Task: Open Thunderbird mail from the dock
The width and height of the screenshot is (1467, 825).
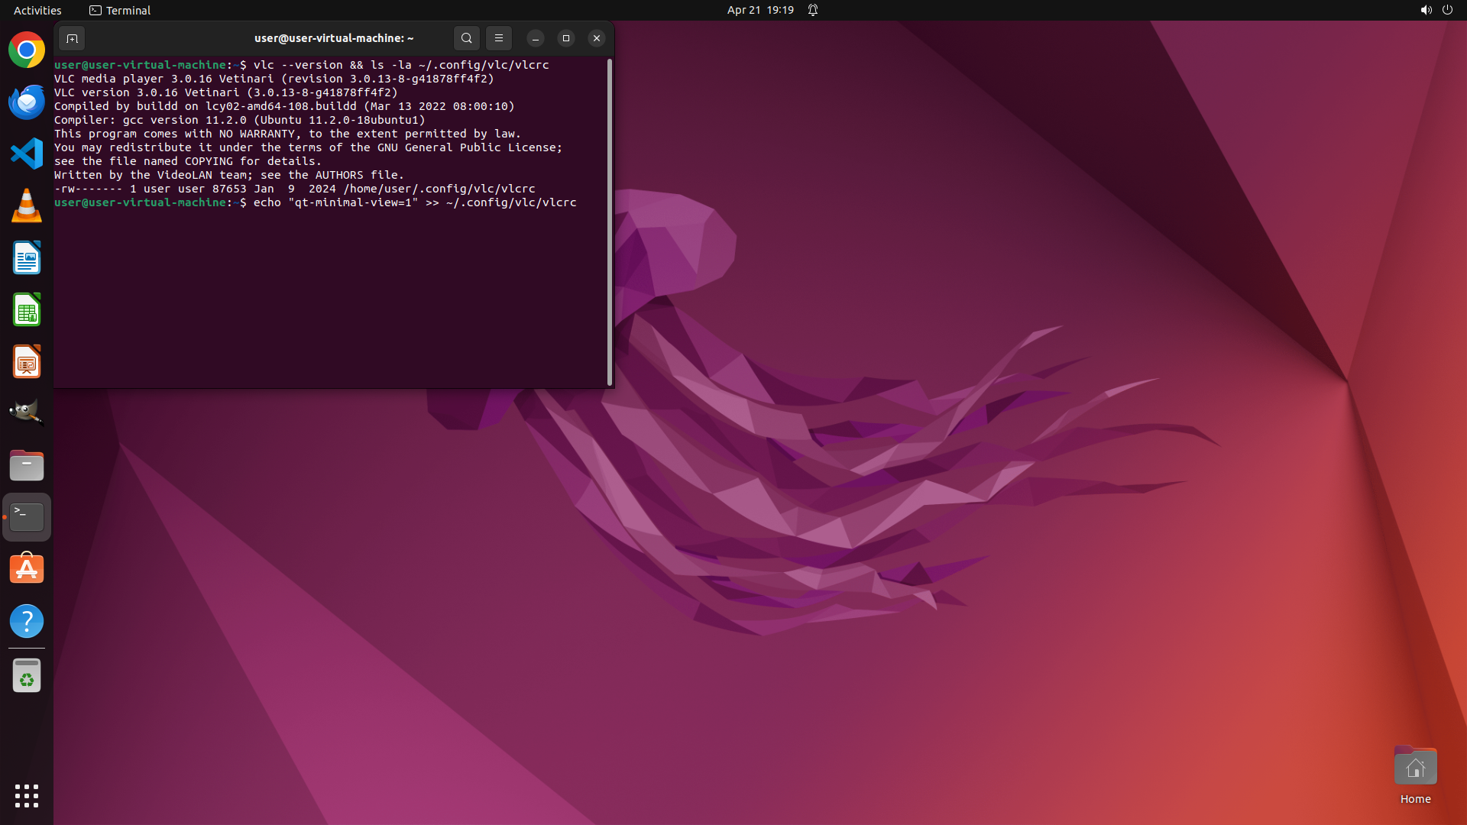Action: click(27, 102)
